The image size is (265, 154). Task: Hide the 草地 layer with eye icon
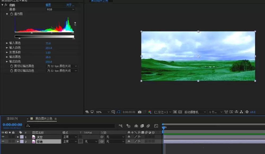point(3,141)
